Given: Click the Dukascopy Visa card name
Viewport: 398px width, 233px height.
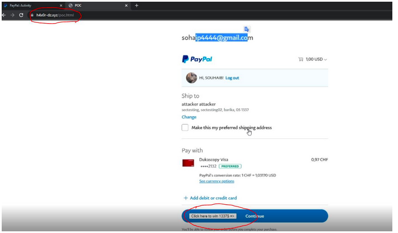Looking at the screenshot, I should point(213,160).
